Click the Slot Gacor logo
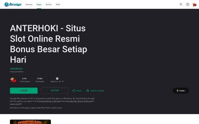The width and height of the screenshot is (199, 124). click(x=13, y=4)
